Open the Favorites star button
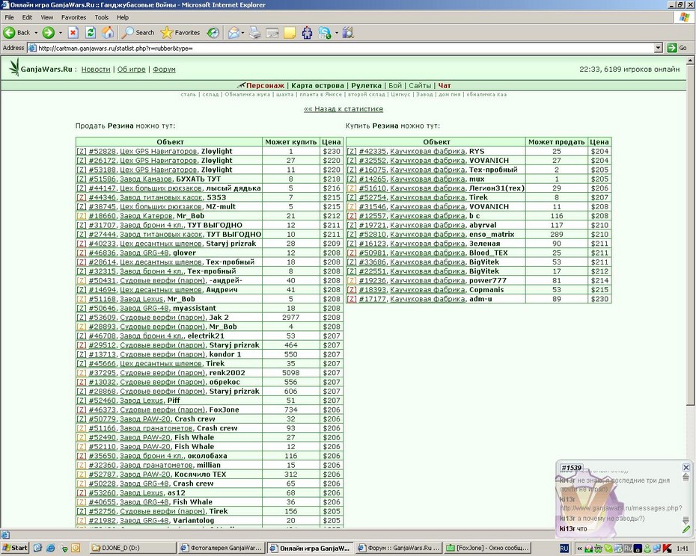 pyautogui.click(x=180, y=32)
